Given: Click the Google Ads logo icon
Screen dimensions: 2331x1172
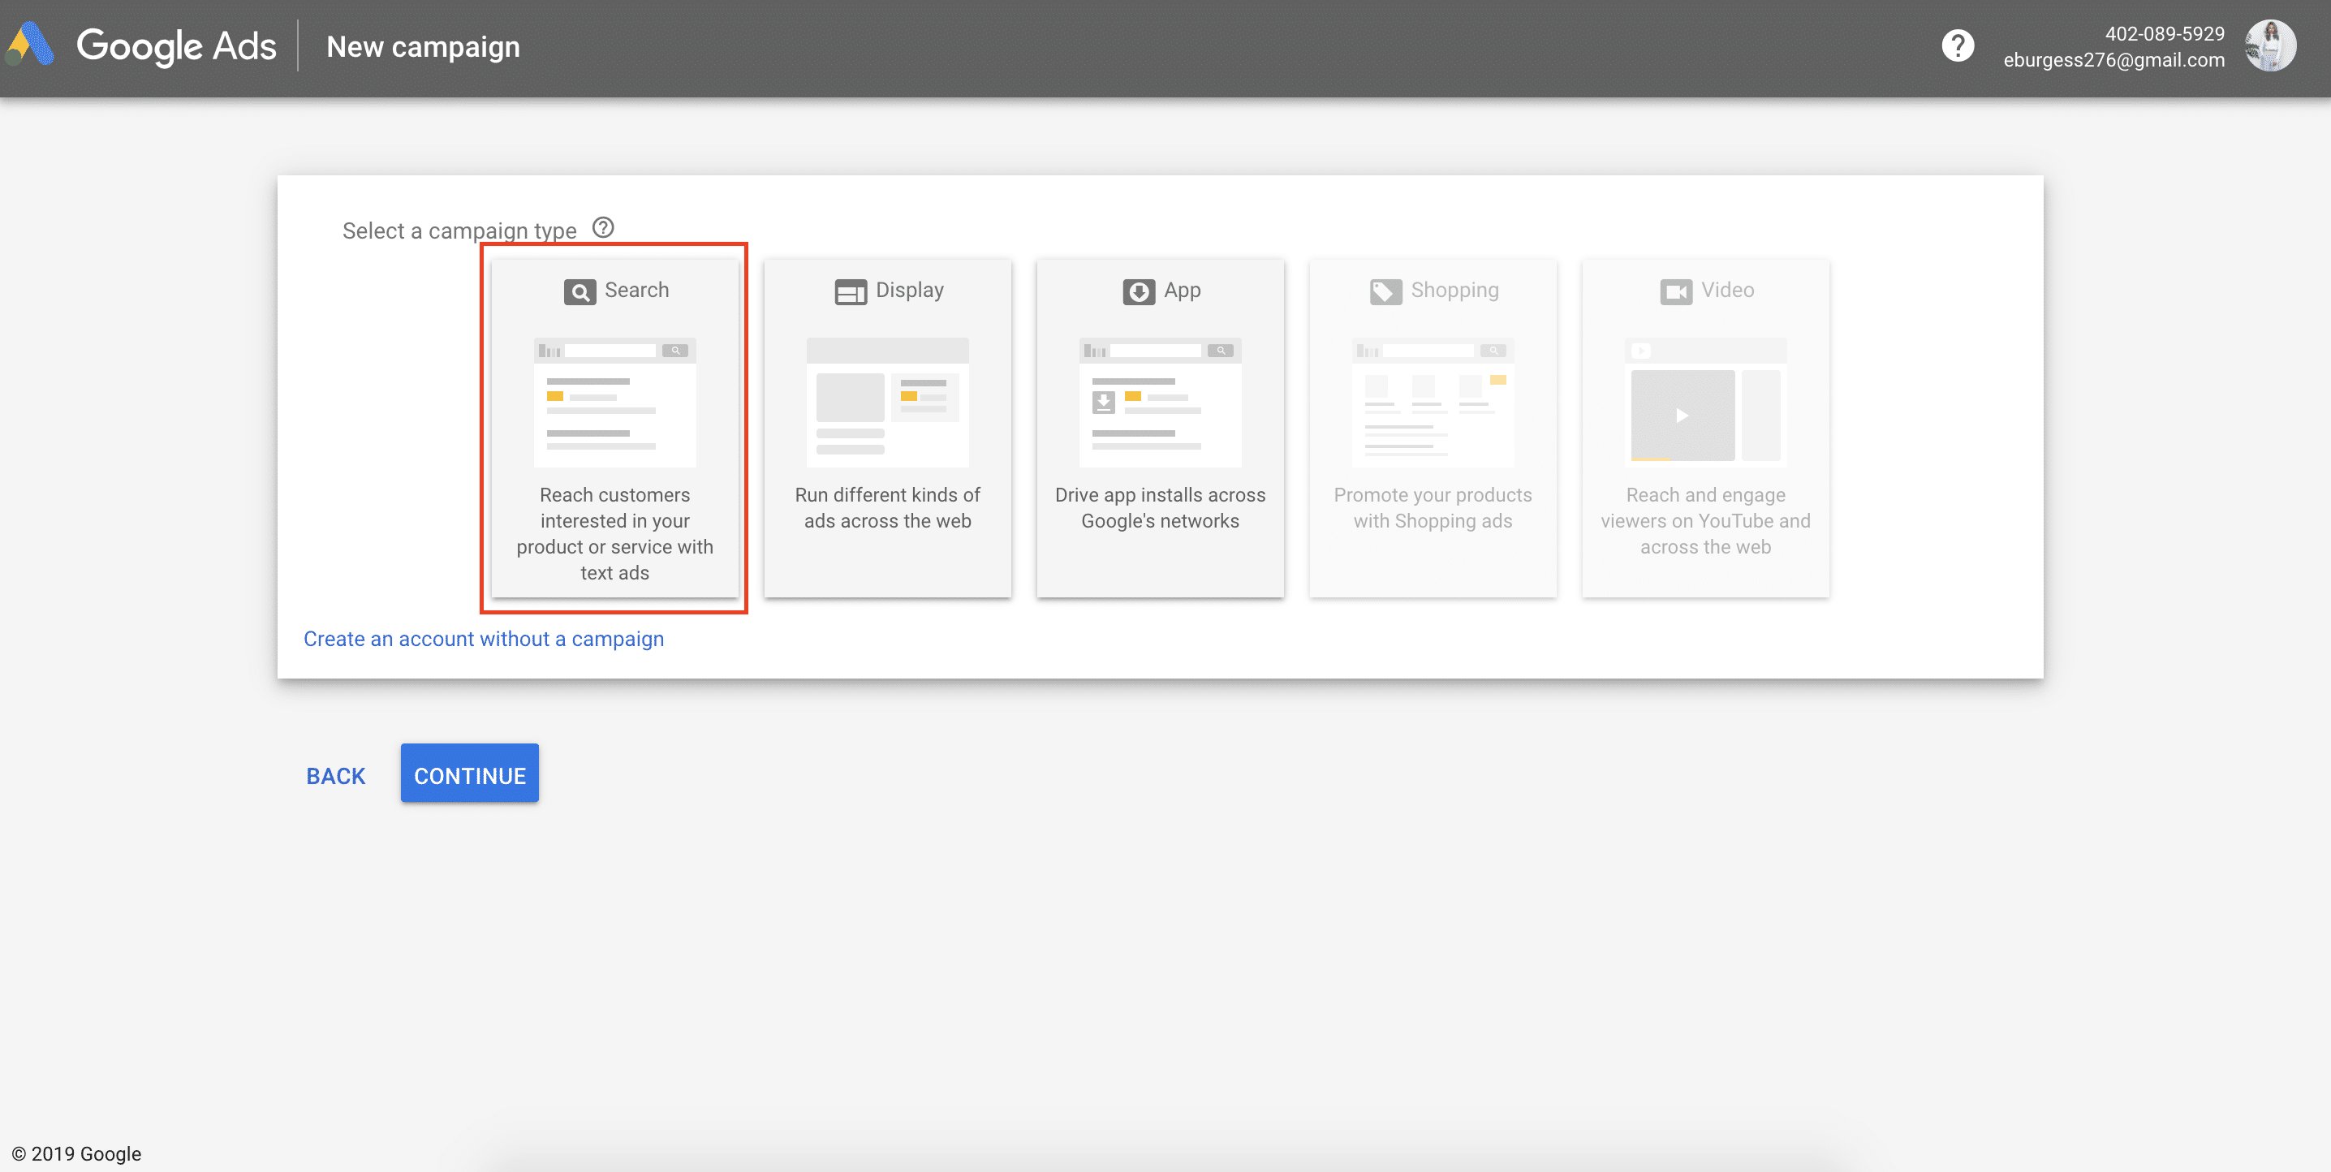Looking at the screenshot, I should tap(29, 45).
